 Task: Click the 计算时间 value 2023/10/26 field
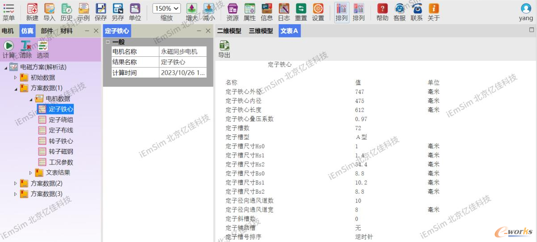click(x=183, y=72)
